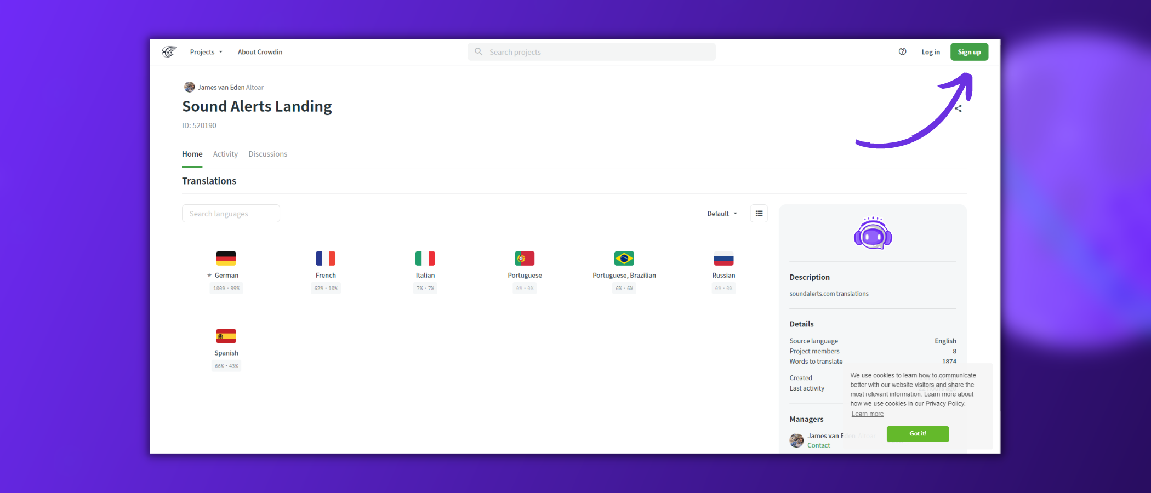Open Portuguese, Brazilian language label
This screenshot has height=493, width=1151.
pyautogui.click(x=624, y=276)
